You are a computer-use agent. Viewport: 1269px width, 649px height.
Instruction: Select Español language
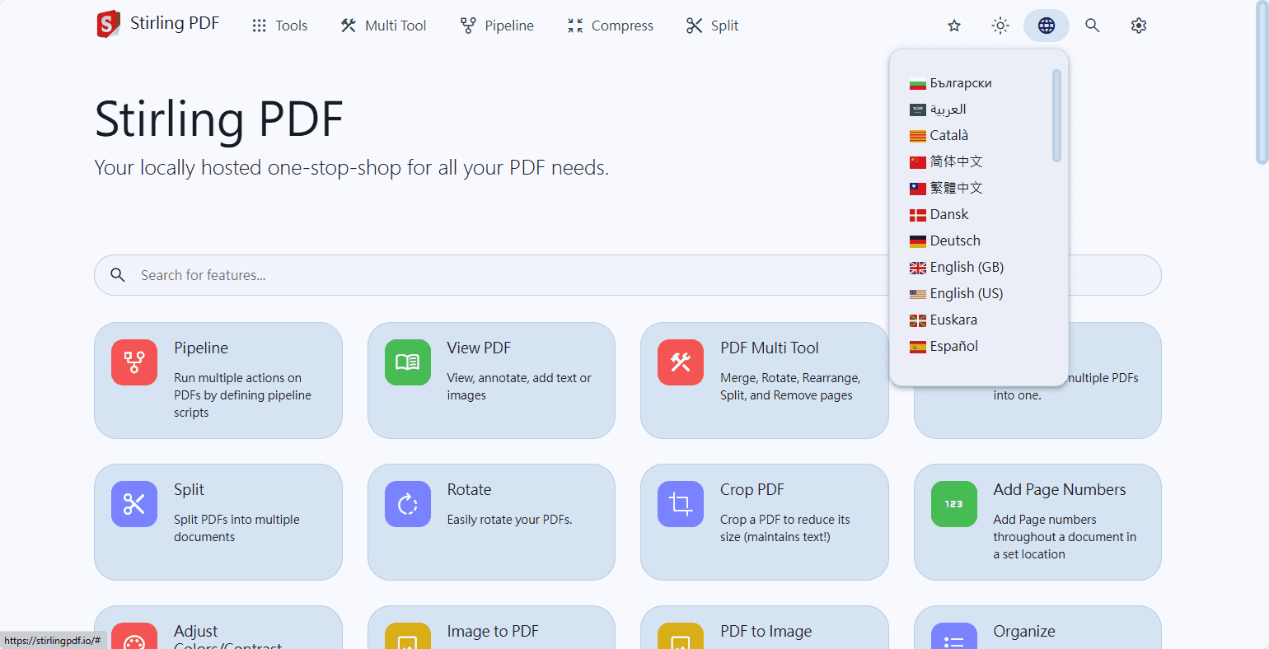[954, 346]
